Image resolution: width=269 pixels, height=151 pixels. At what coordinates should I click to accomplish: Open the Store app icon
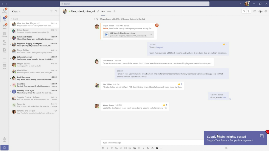5,67
